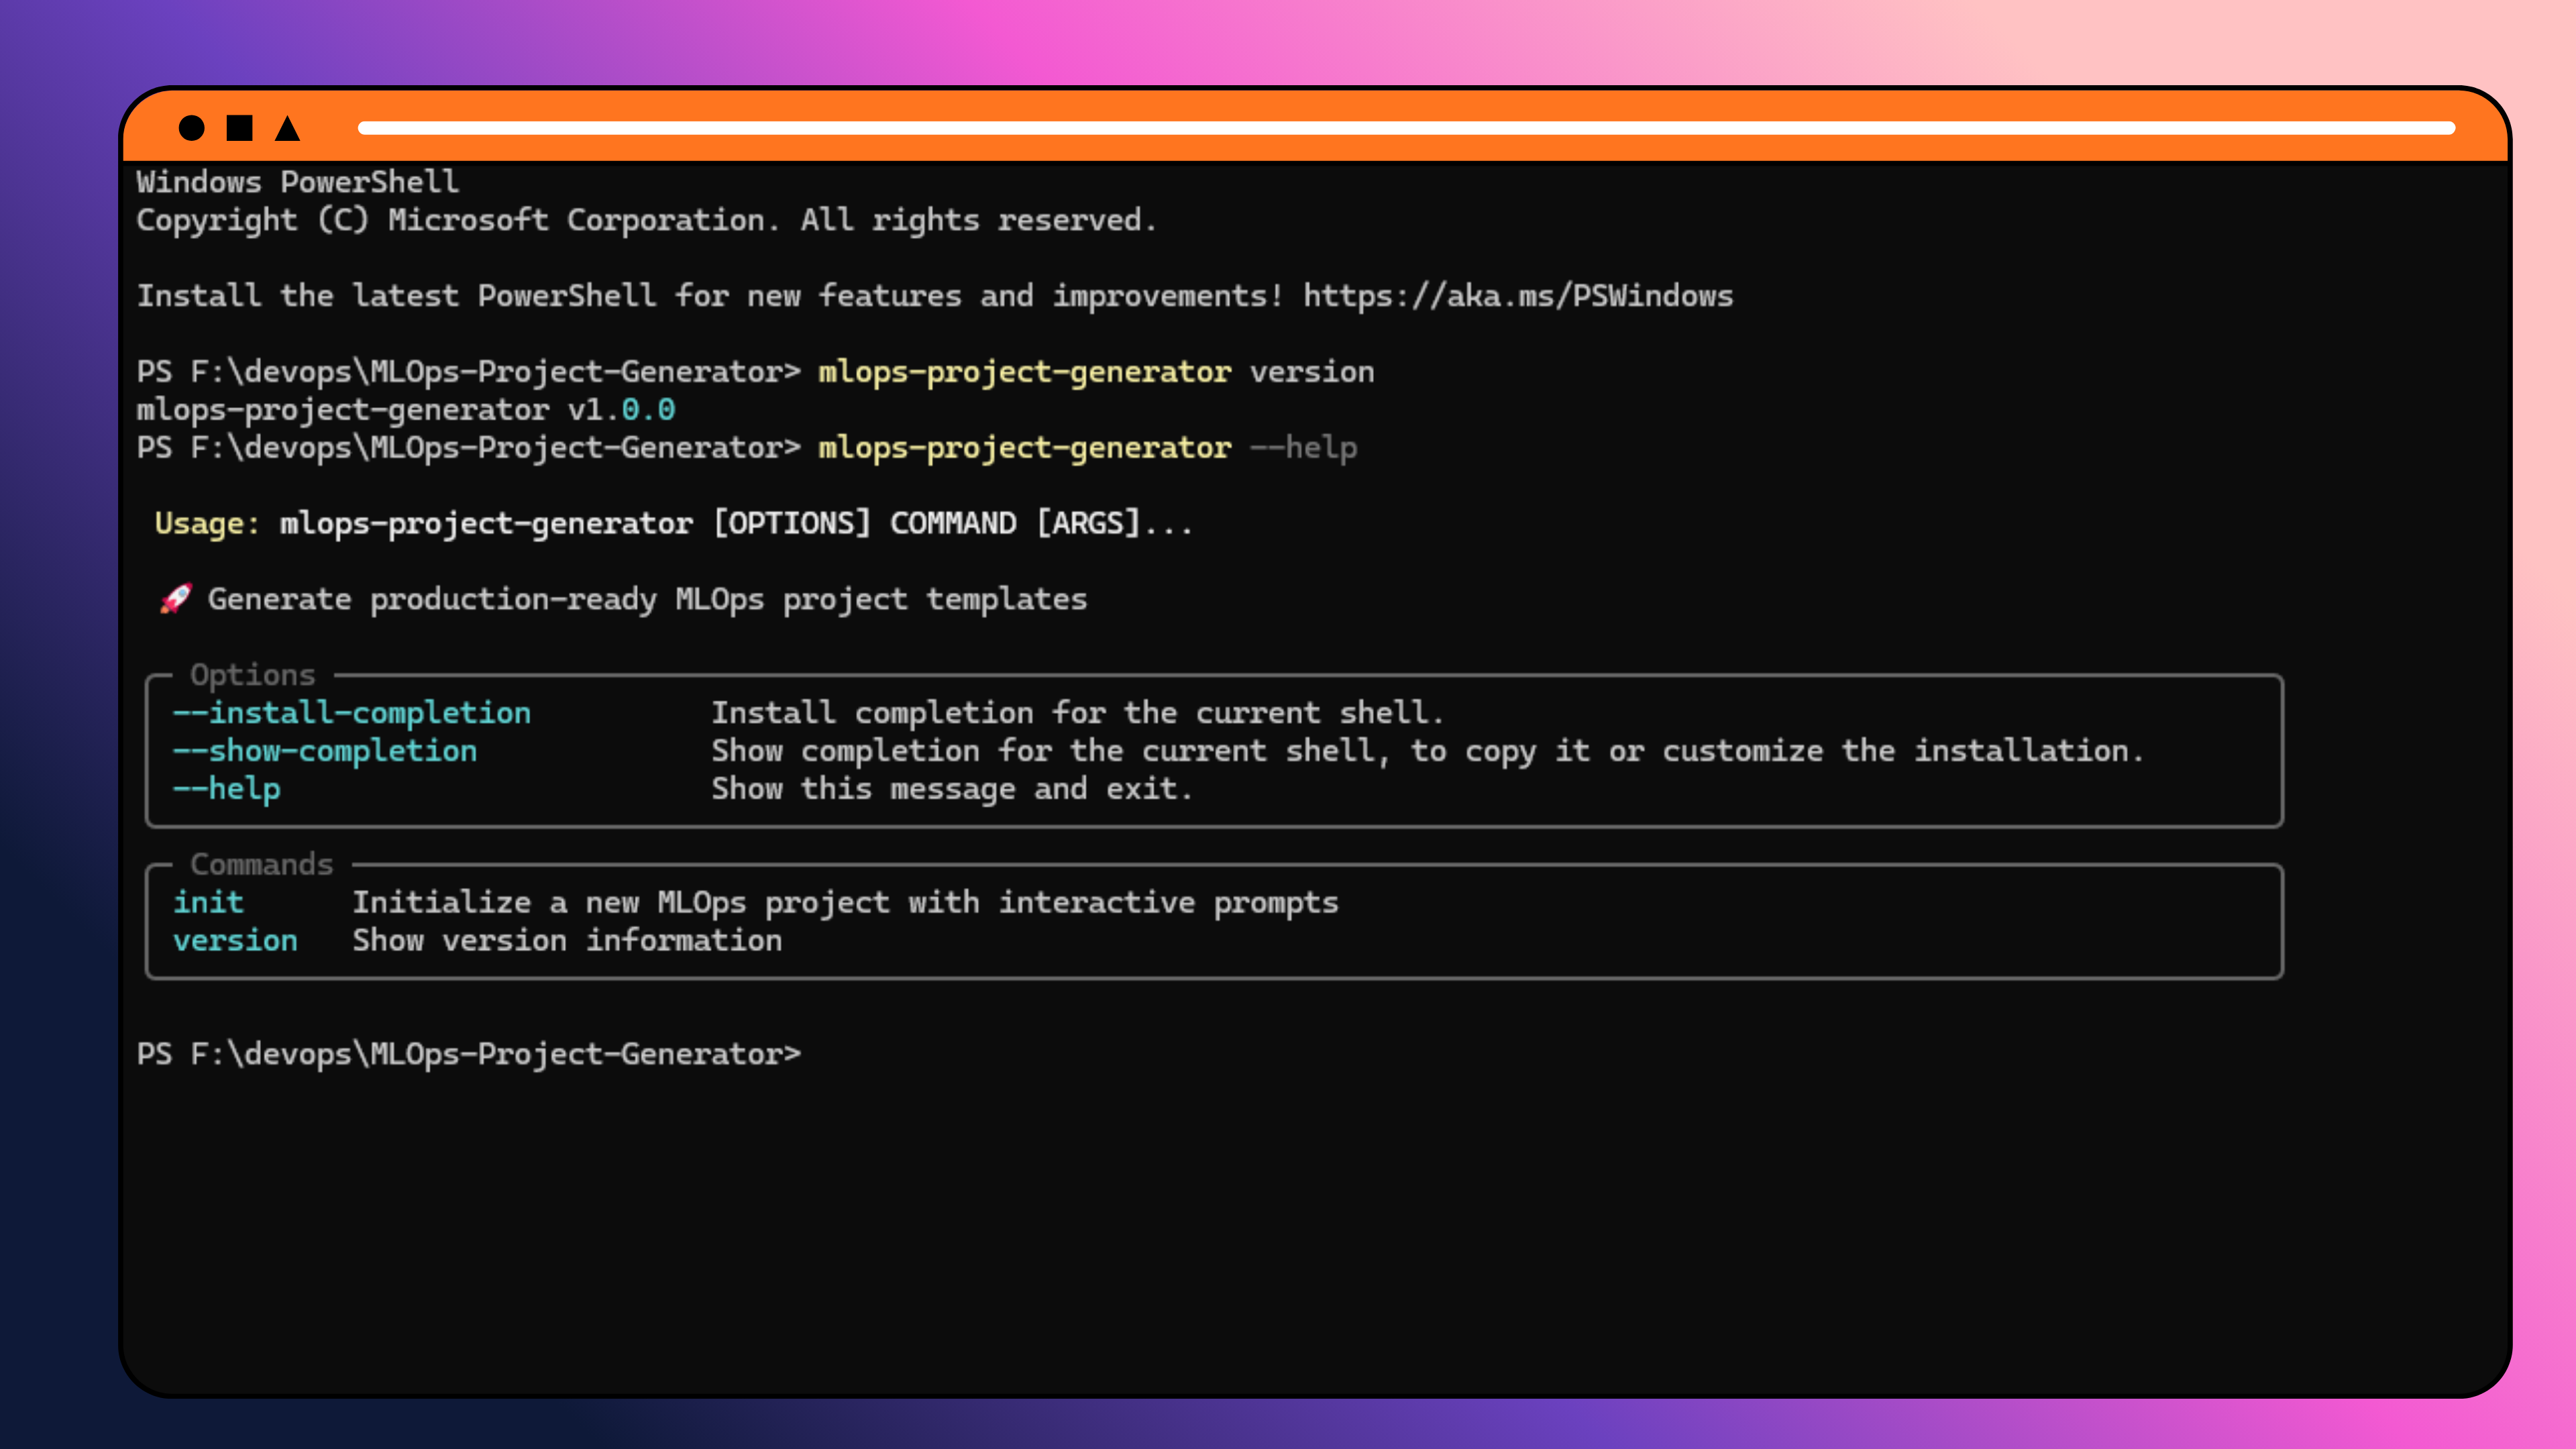
Task: Click the Options section header label
Action: (252, 675)
